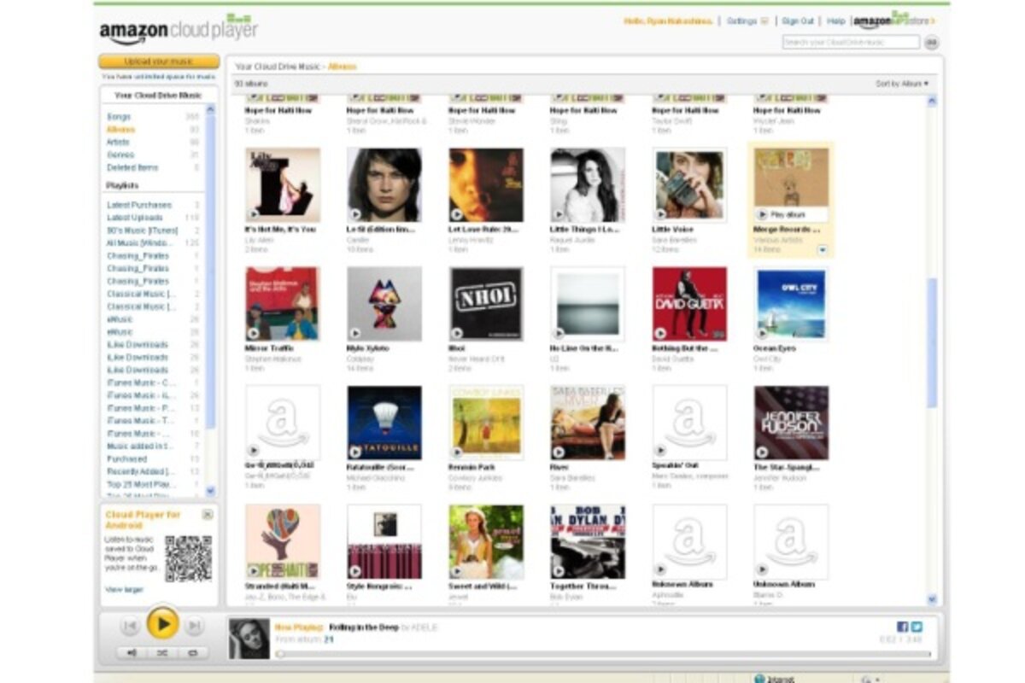Play the Together Through Life album
Image resolution: width=1025 pixels, height=683 pixels.
(x=559, y=570)
